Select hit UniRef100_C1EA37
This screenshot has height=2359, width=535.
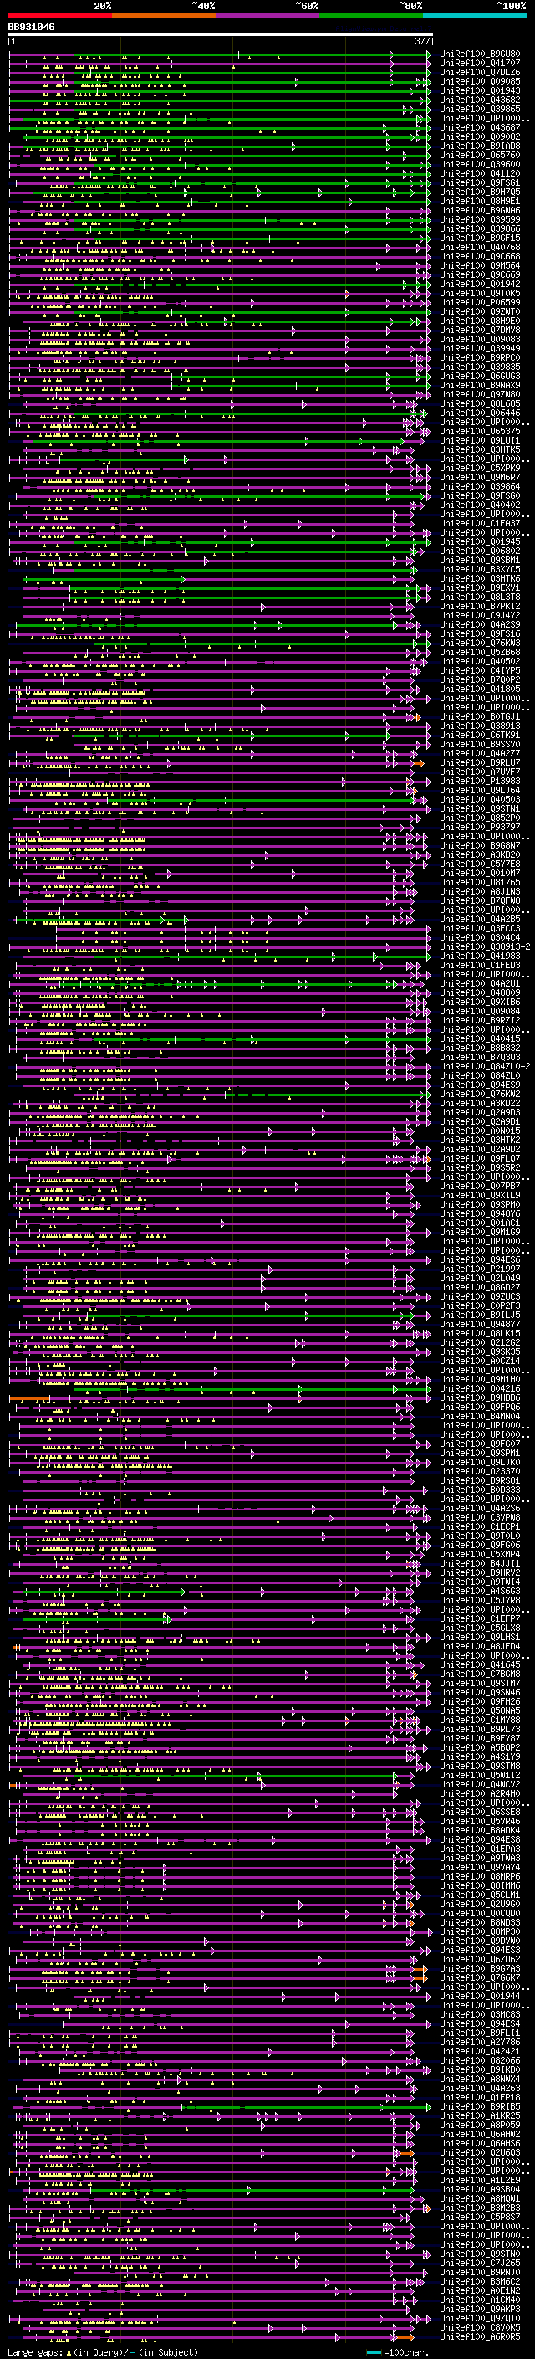coord(480,524)
